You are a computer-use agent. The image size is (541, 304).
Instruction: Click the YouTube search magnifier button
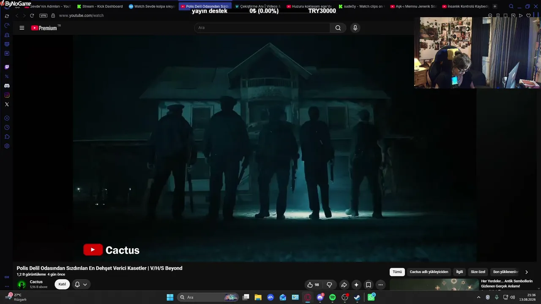(x=338, y=28)
